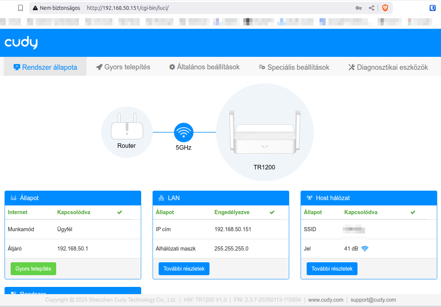This screenshot has height=307, width=441.
Task: Click the tools icon on Diagnosztikai eszközök
Action: point(351,67)
